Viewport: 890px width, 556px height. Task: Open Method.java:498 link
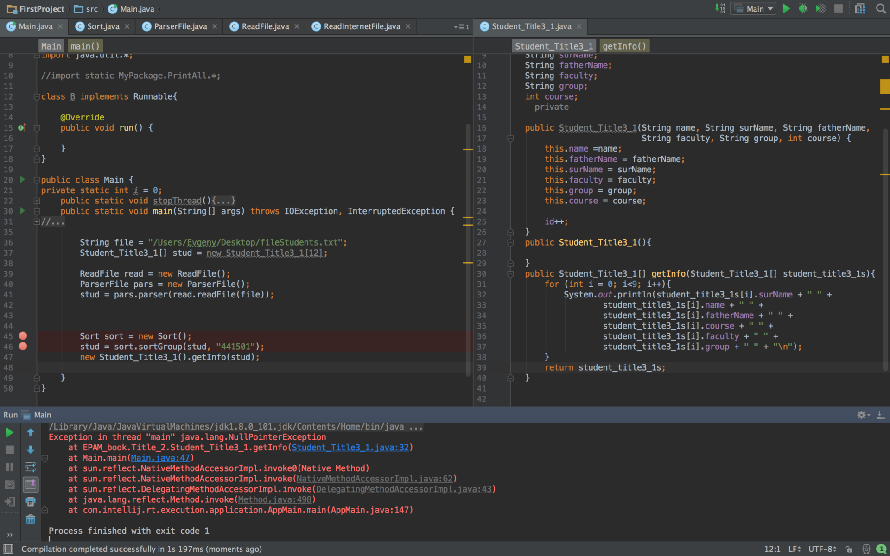(275, 499)
